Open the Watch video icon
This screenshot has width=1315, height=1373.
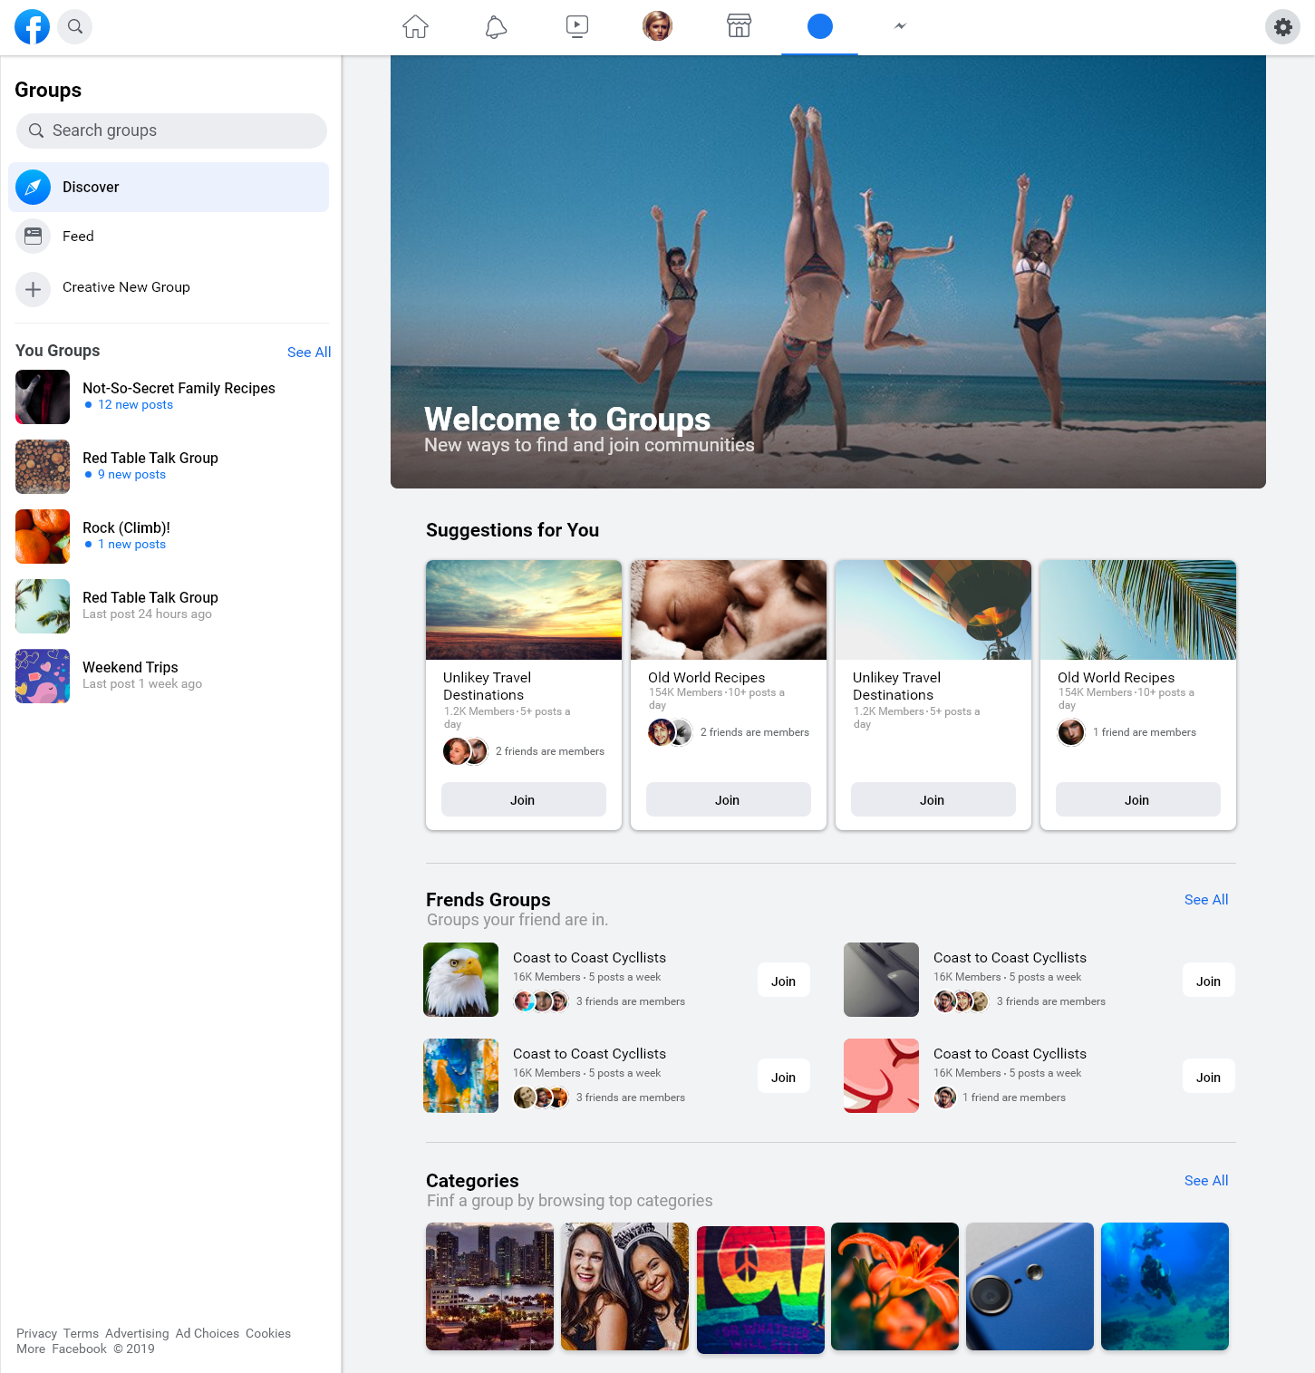point(577,27)
